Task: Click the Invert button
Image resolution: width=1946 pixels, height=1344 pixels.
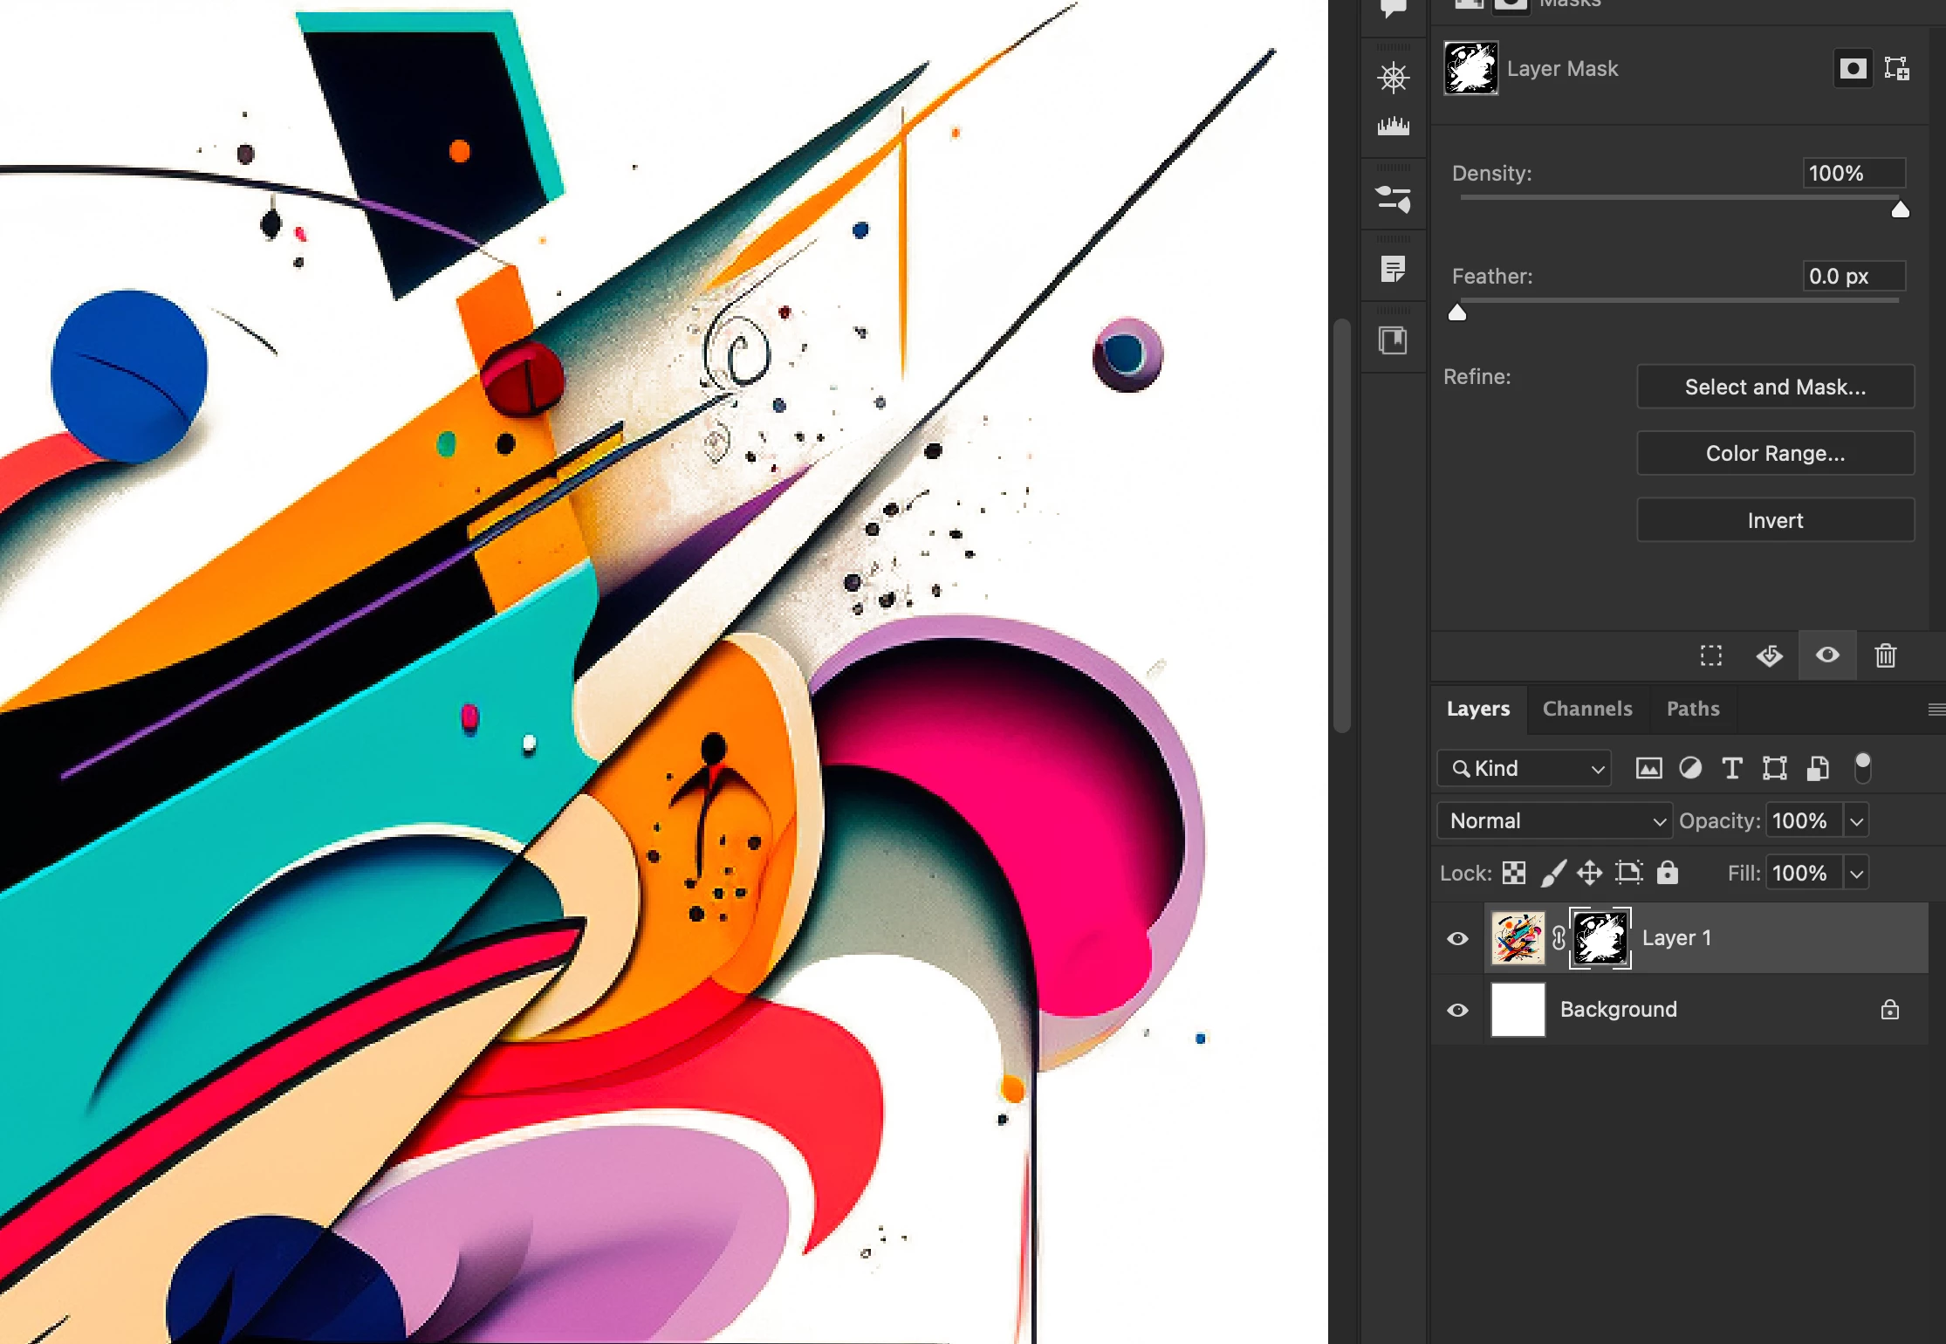Action: (1775, 520)
